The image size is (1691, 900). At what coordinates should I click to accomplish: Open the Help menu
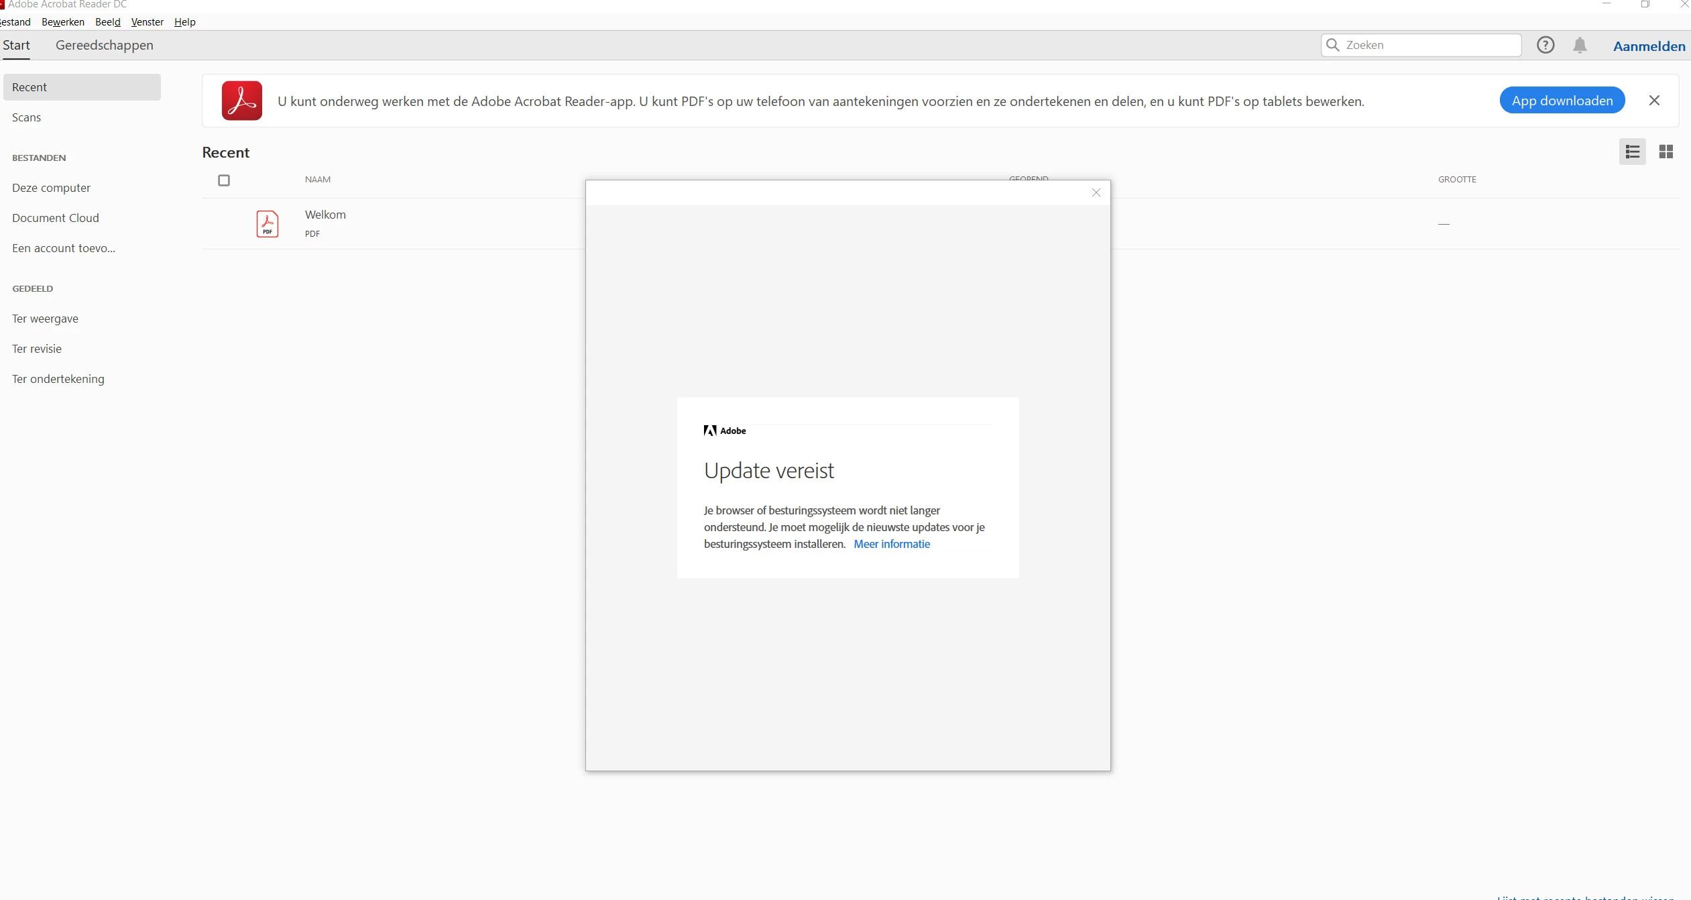click(x=184, y=22)
